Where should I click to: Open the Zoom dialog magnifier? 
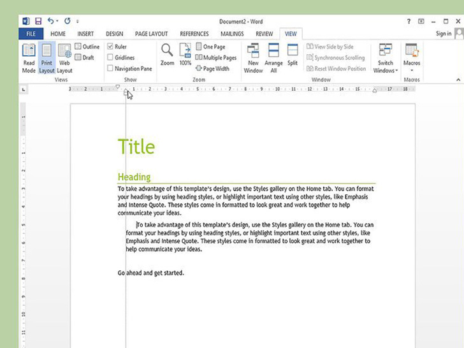tap(167, 55)
